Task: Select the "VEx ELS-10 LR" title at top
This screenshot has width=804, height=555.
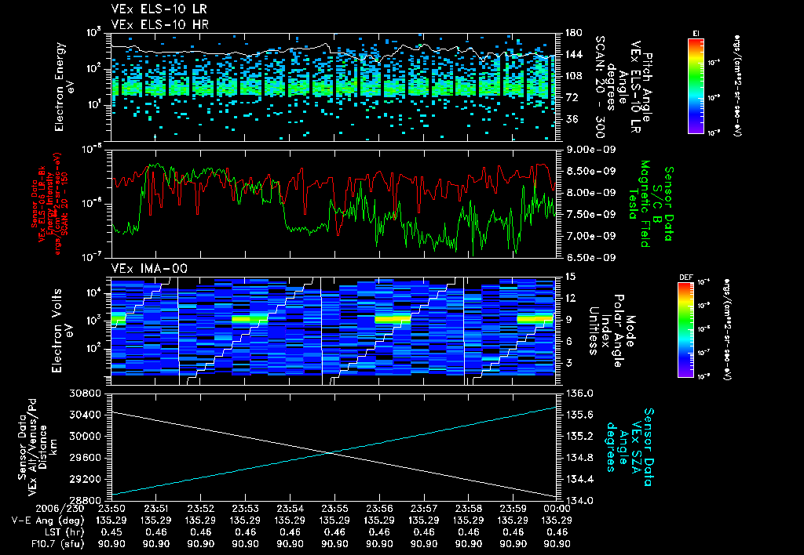Action: (x=159, y=9)
